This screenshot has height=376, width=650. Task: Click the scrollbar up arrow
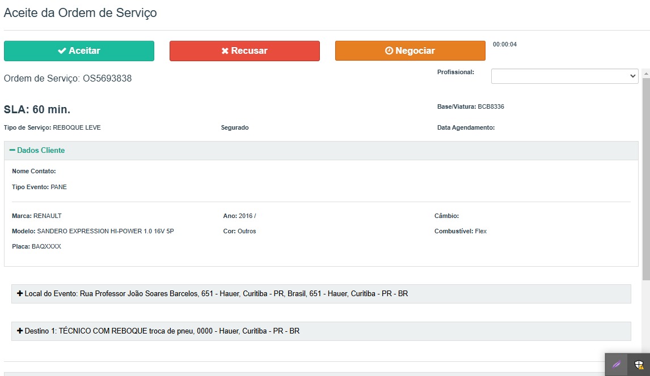646,74
